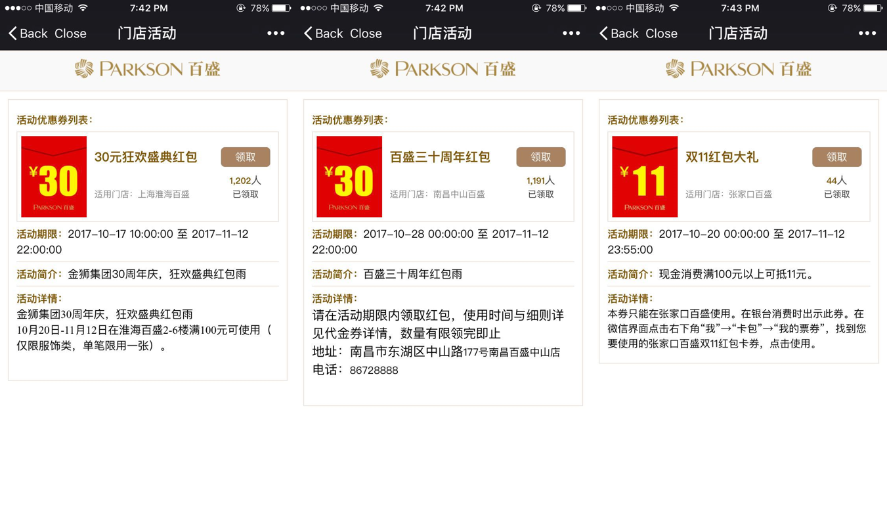The width and height of the screenshot is (887, 525).
Task: Tap the 门店活动 title on the third screen
Action: [x=738, y=34]
